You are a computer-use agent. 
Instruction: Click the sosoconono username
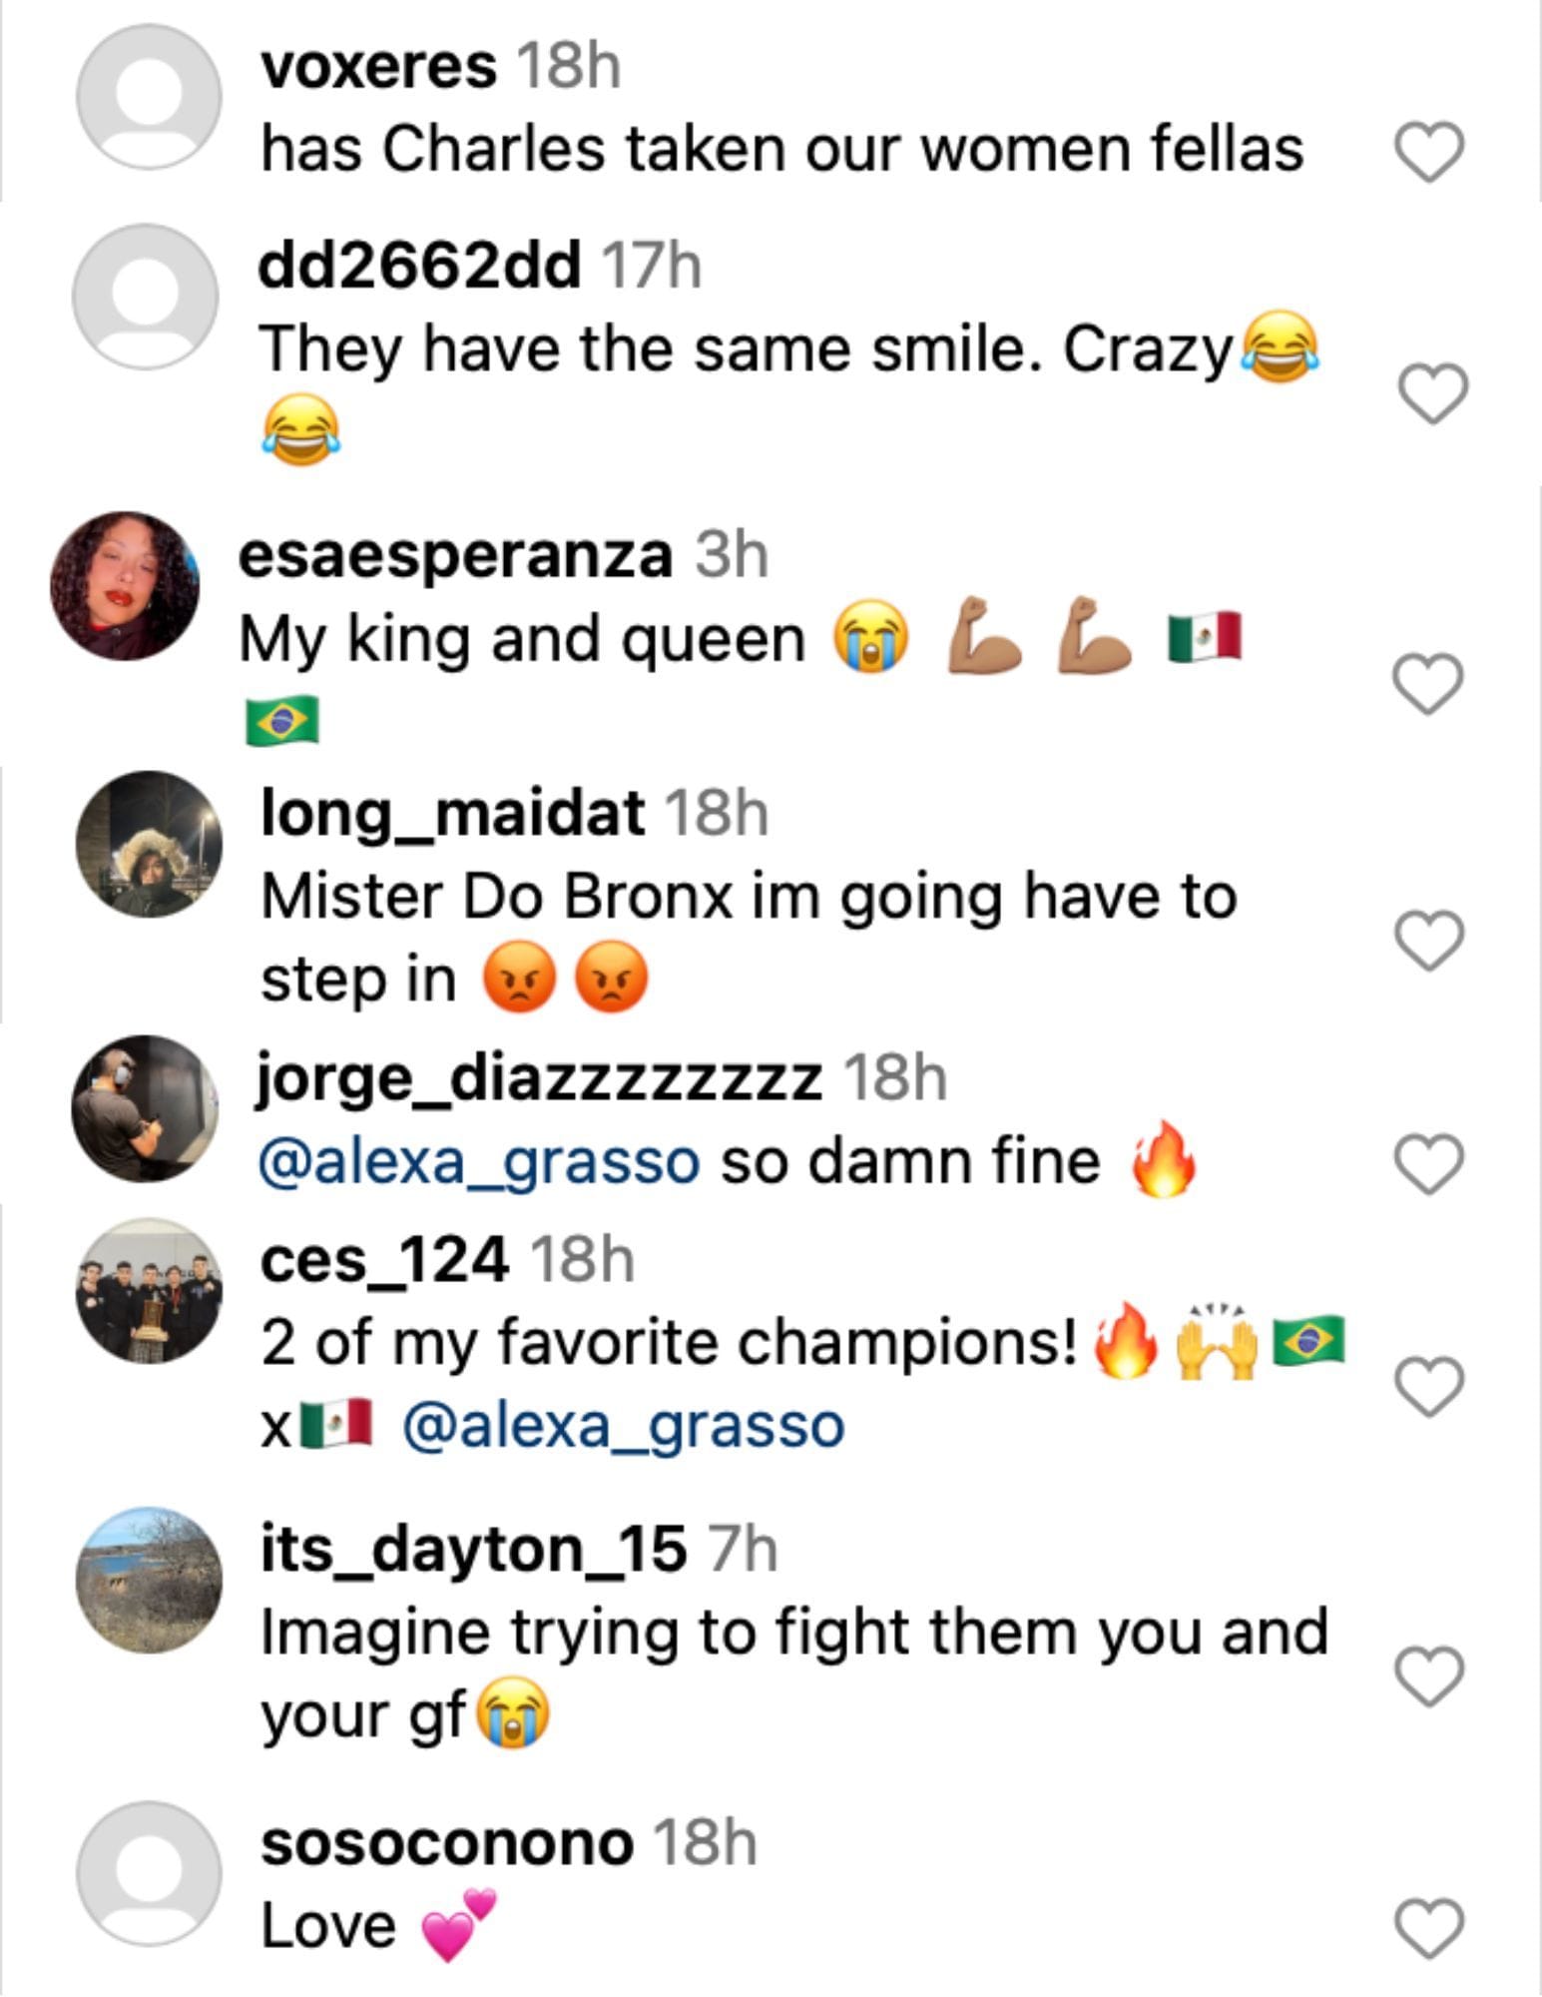pos(446,1843)
